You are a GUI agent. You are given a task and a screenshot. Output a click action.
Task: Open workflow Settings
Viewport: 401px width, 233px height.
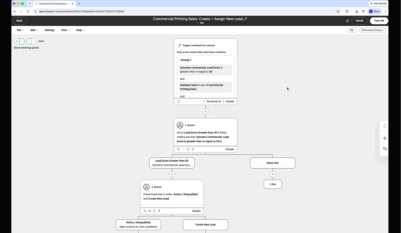[x=49, y=30]
